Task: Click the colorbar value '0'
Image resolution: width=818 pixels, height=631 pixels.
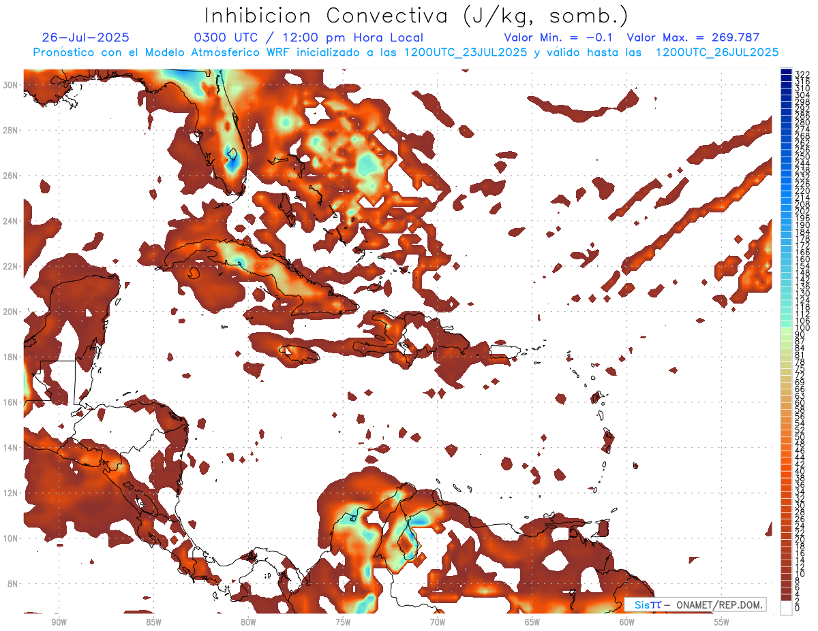Action: 798,609
